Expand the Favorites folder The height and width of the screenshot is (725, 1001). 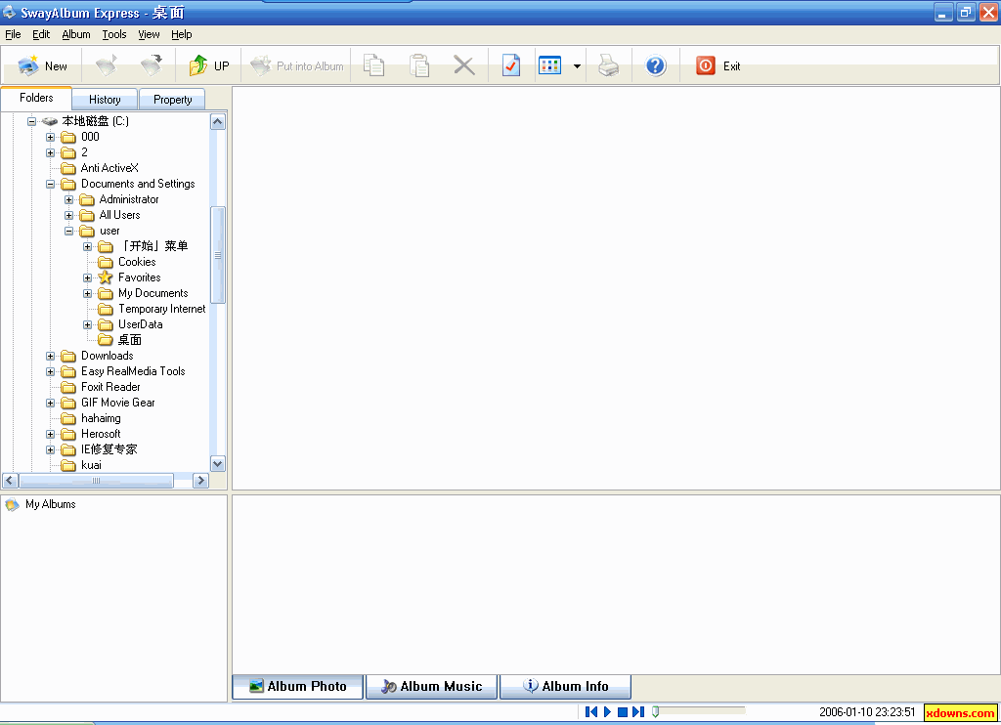click(x=87, y=277)
